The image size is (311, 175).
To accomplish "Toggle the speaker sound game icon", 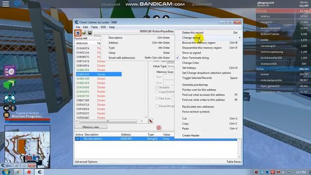I will click(x=6, y=108).
